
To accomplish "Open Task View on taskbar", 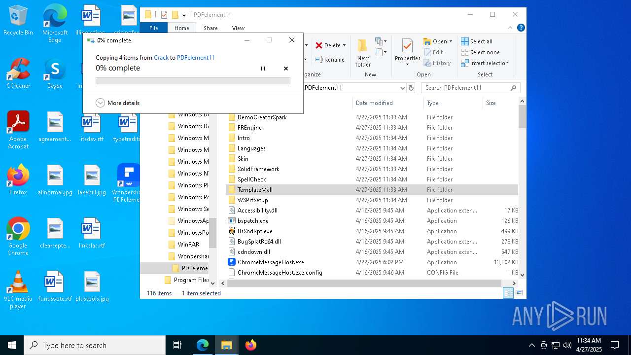I will [177, 345].
